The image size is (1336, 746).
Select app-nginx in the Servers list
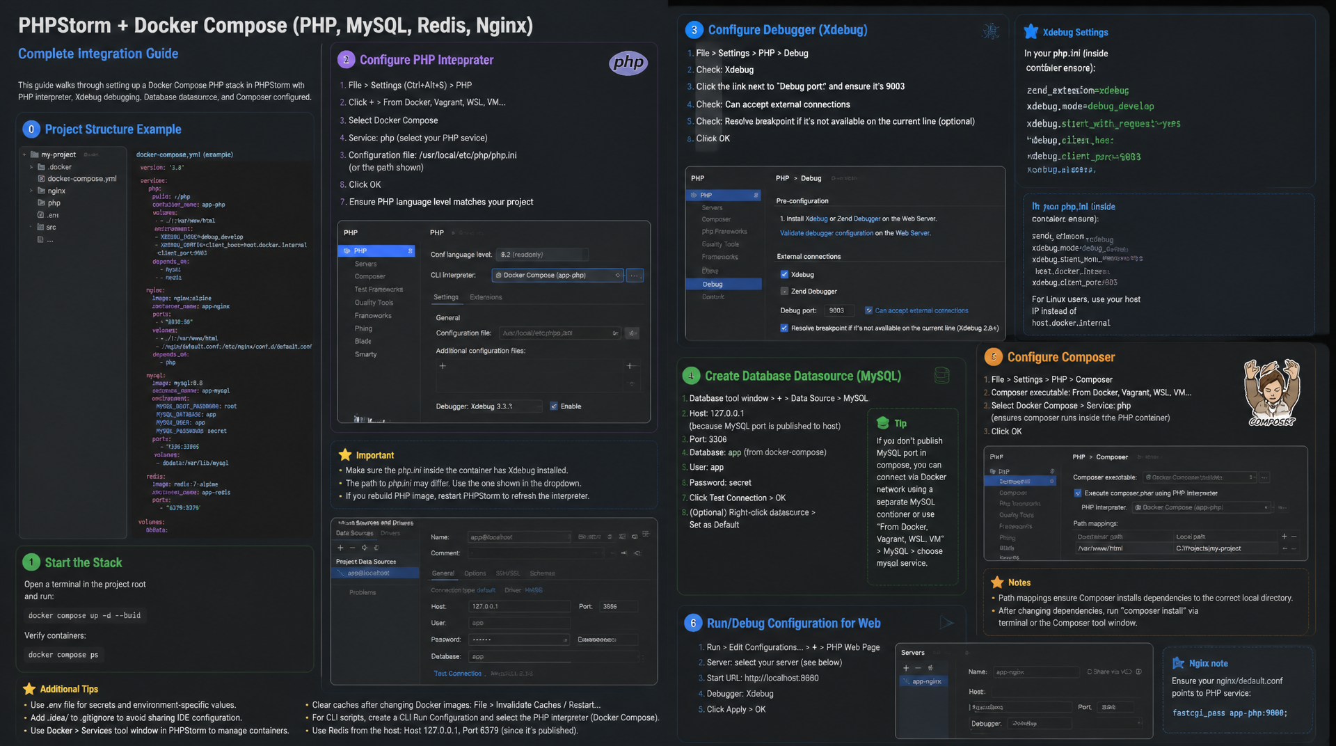(925, 681)
